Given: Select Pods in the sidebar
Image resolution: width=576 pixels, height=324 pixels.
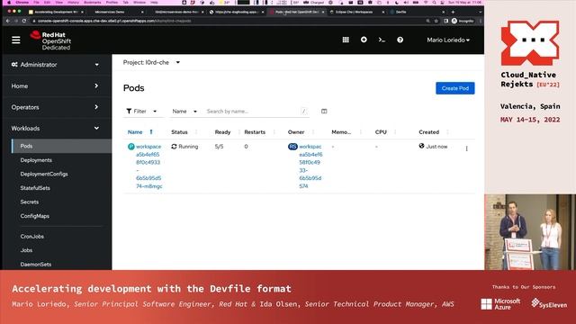Looking at the screenshot, I should pyautogui.click(x=61, y=146).
